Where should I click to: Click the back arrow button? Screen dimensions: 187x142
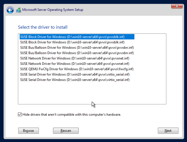tap(10, 10)
